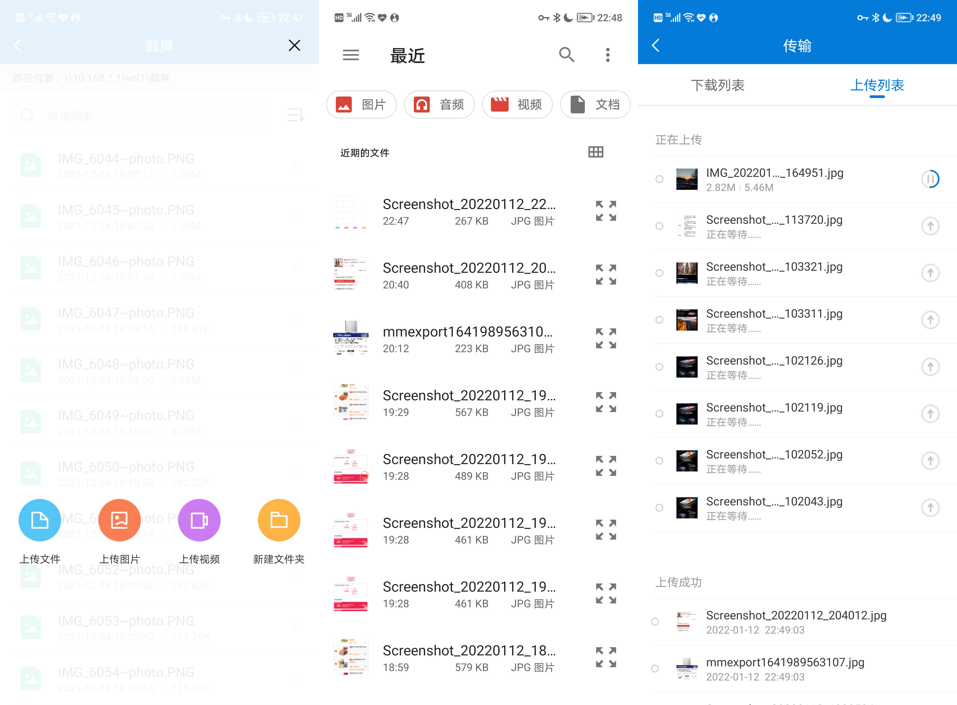957x705 pixels.
Task: Switch recent files to grid view
Action: click(x=595, y=152)
